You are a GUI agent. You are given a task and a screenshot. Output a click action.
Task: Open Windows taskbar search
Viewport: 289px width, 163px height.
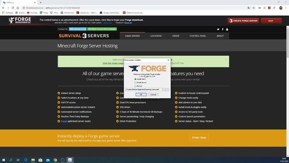point(11,160)
